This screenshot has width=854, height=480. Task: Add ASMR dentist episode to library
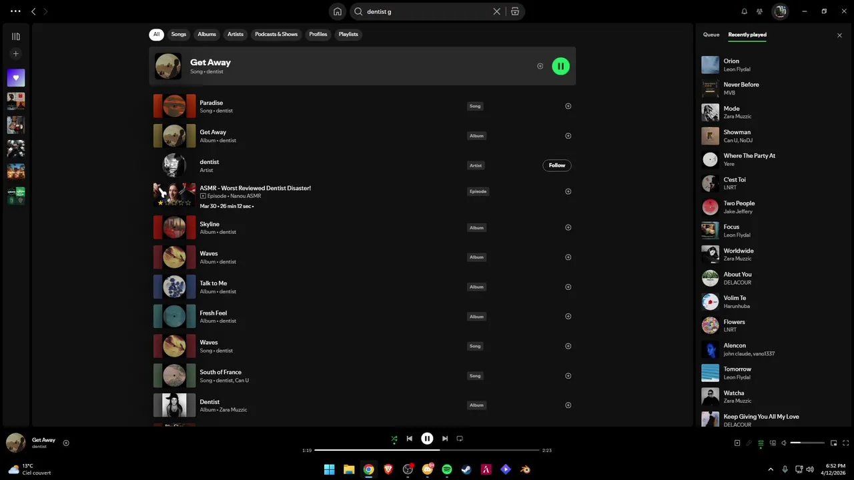point(568,191)
